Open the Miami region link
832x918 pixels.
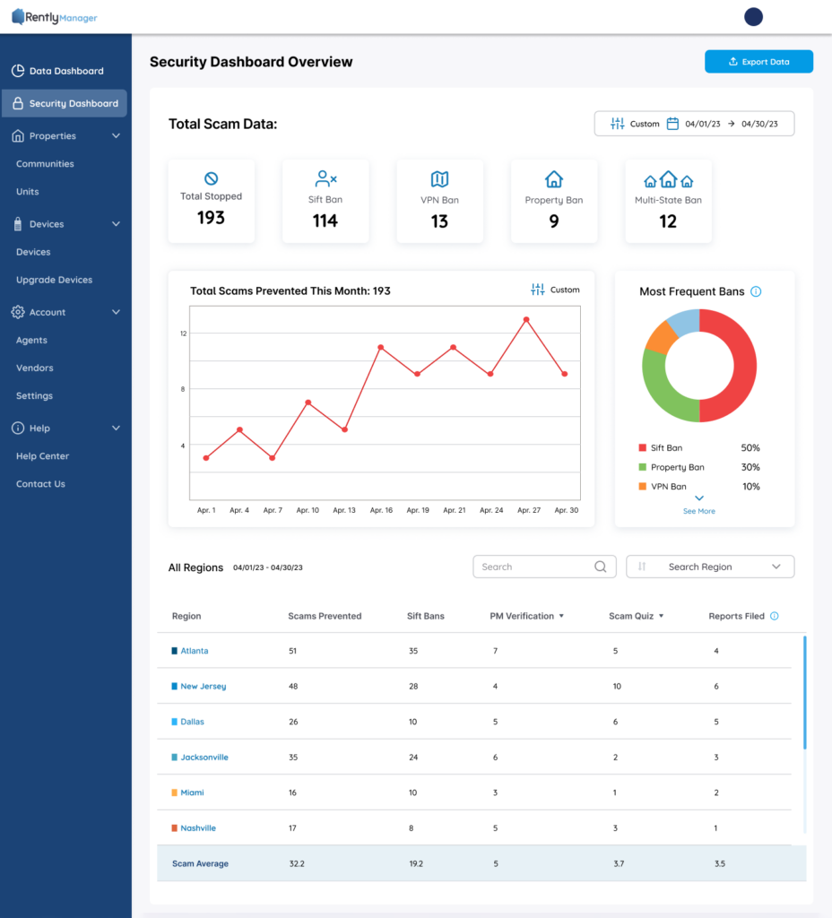pyautogui.click(x=192, y=792)
